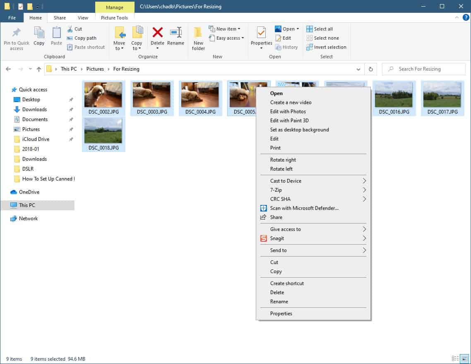Click Invert selection in ribbon
471x364 pixels.
[326, 47]
